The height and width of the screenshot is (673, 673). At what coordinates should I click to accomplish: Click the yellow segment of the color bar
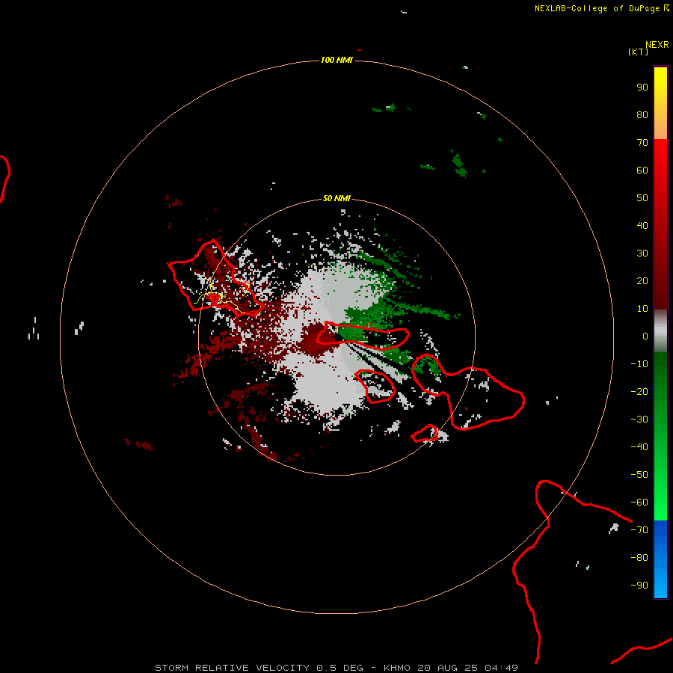[660, 102]
